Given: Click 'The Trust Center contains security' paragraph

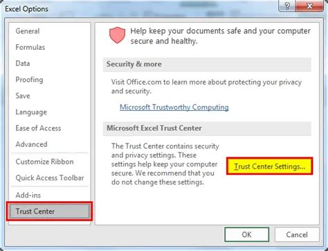Looking at the screenshot, I should [x=165, y=164].
